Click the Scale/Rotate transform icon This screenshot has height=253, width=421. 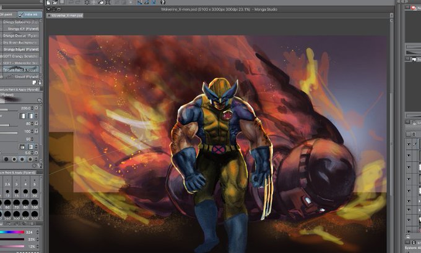(108, 2)
